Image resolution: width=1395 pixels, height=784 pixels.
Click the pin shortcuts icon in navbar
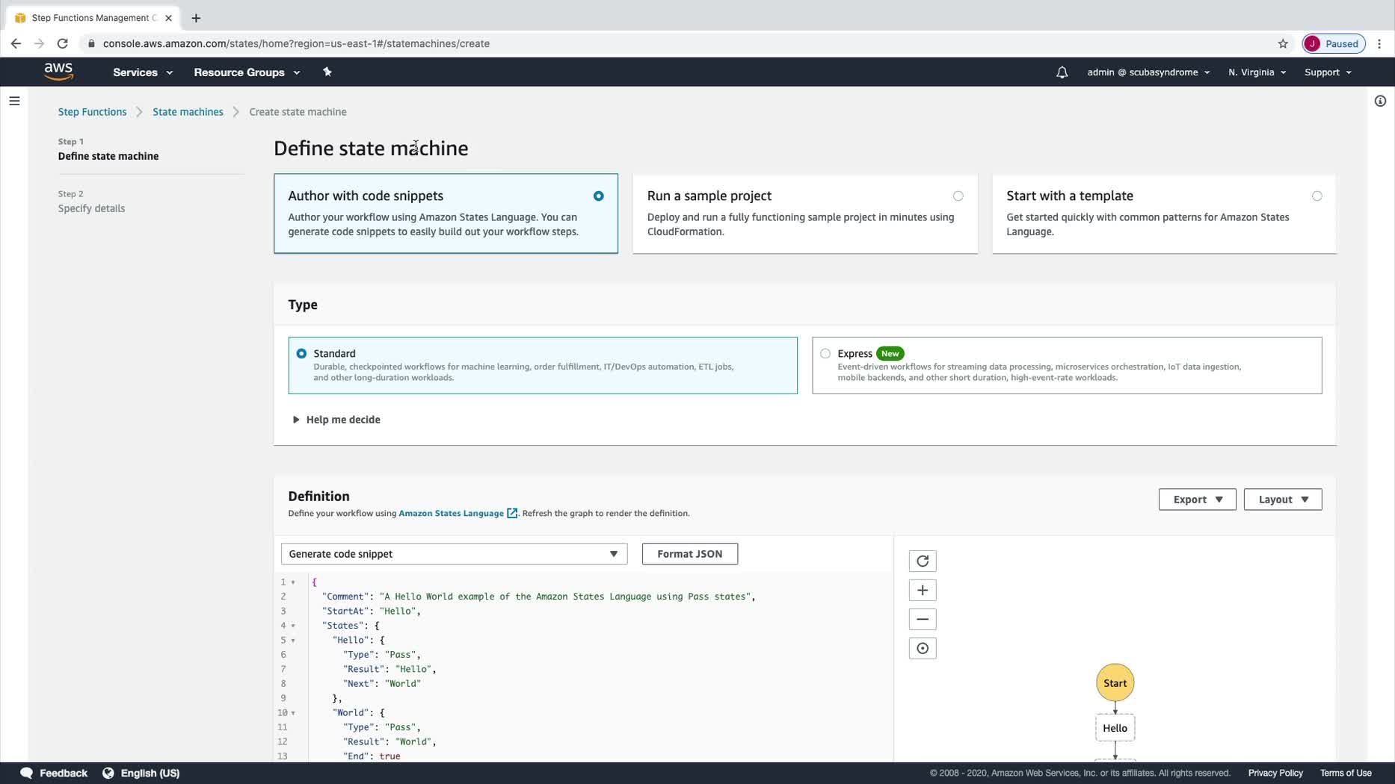tap(327, 72)
